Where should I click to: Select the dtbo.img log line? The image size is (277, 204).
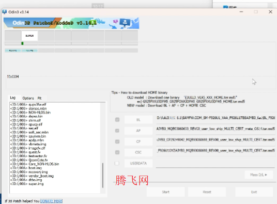tap(26, 180)
